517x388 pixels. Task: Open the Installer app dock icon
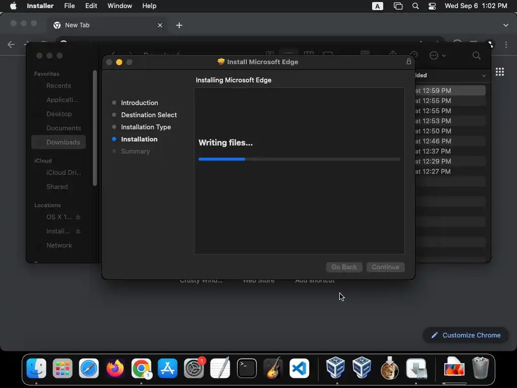(417, 368)
